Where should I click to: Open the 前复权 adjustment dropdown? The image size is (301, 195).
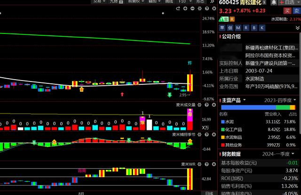[x=136, y=1]
